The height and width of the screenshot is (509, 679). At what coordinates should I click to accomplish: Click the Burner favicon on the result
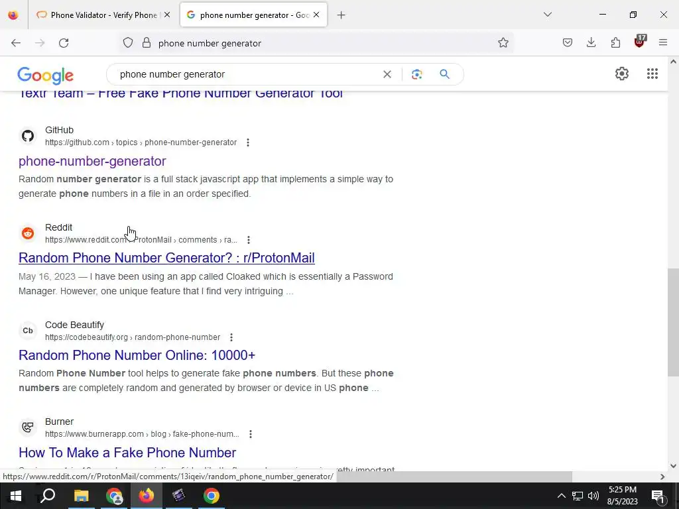point(28,427)
